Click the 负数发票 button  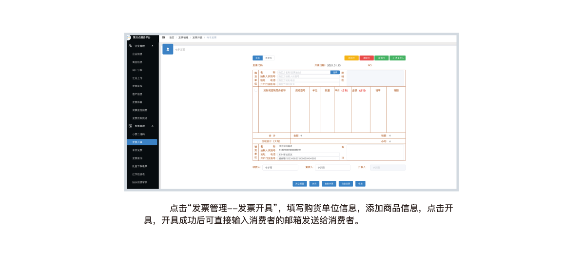346,184
